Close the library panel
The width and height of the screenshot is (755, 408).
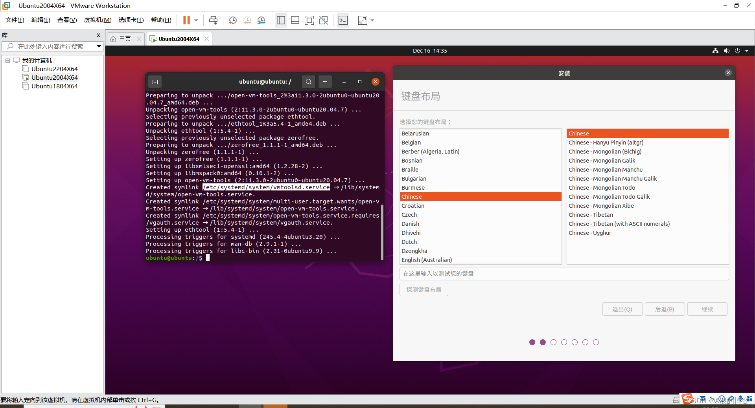[98, 35]
